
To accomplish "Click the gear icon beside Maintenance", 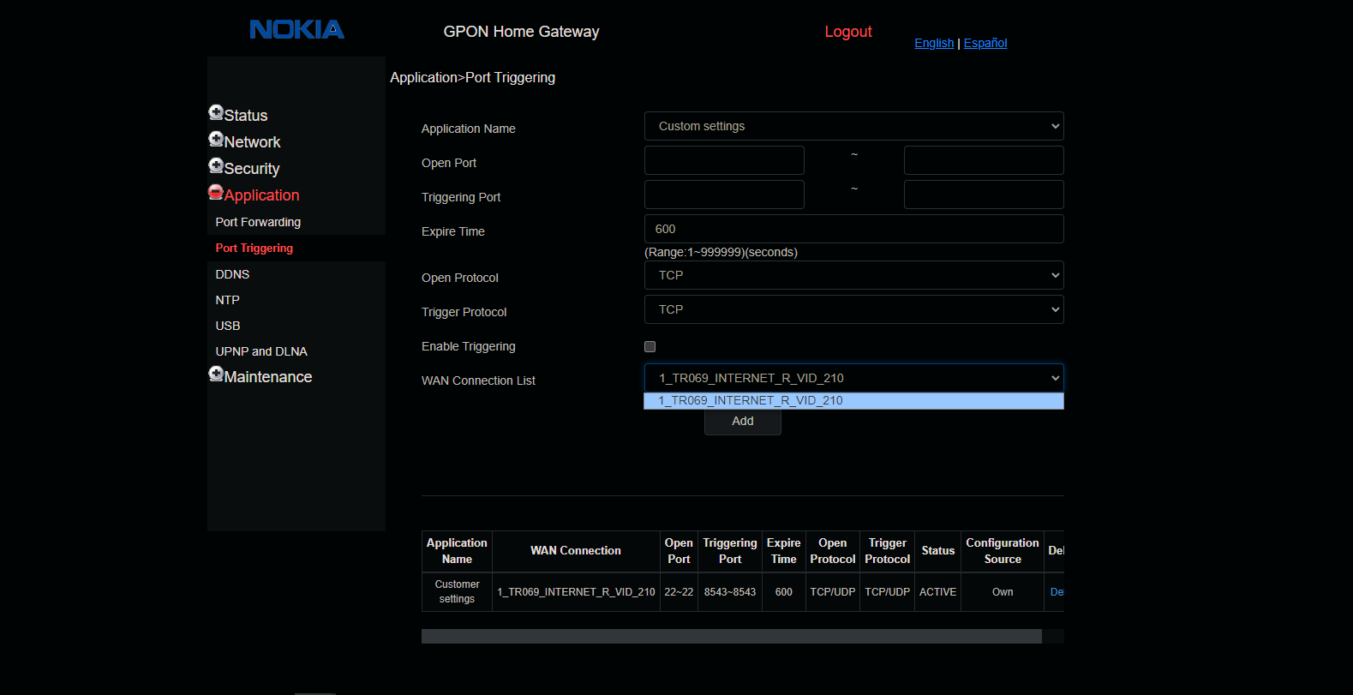I will pos(216,374).
